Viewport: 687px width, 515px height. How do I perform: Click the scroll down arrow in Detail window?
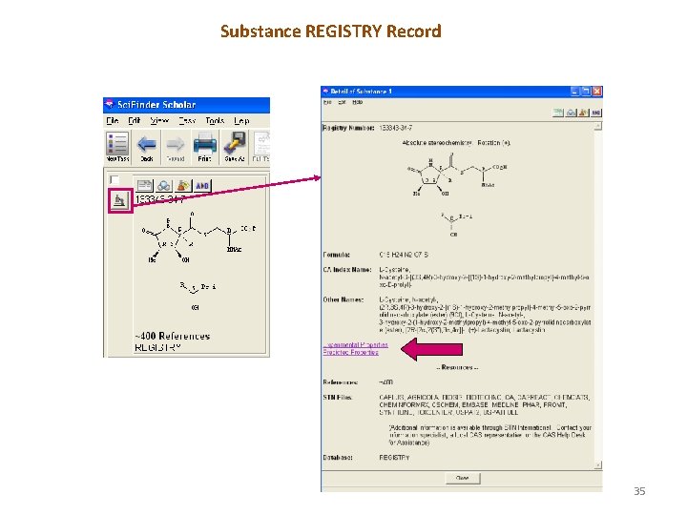tap(598, 465)
